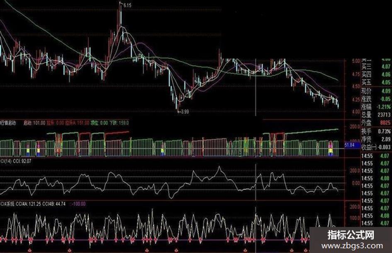Screen dimensions: 392x253
Task: Click the -1.21% change value
Action: click(384, 107)
